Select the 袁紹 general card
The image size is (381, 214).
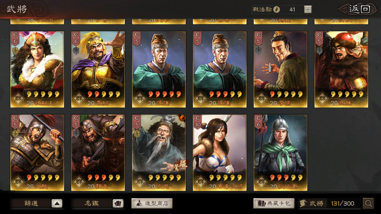coord(98,69)
